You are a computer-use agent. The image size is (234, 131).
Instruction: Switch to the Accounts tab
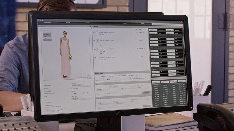(68, 23)
